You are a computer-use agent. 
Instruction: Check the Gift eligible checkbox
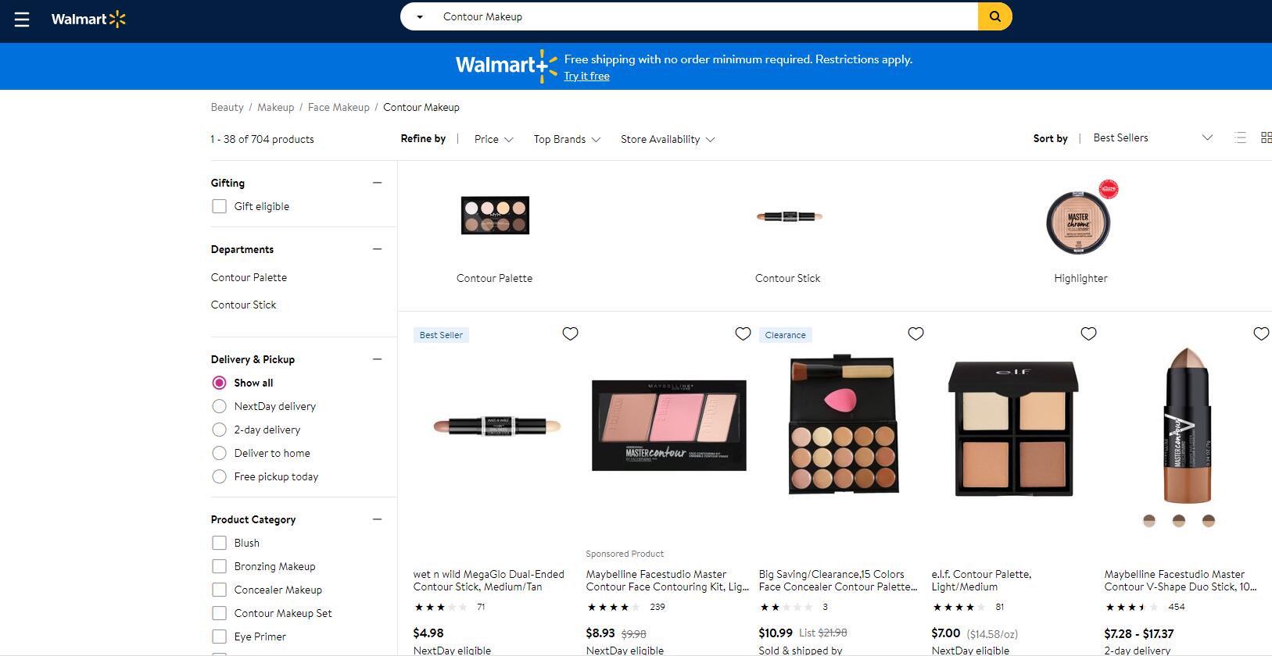tap(220, 207)
